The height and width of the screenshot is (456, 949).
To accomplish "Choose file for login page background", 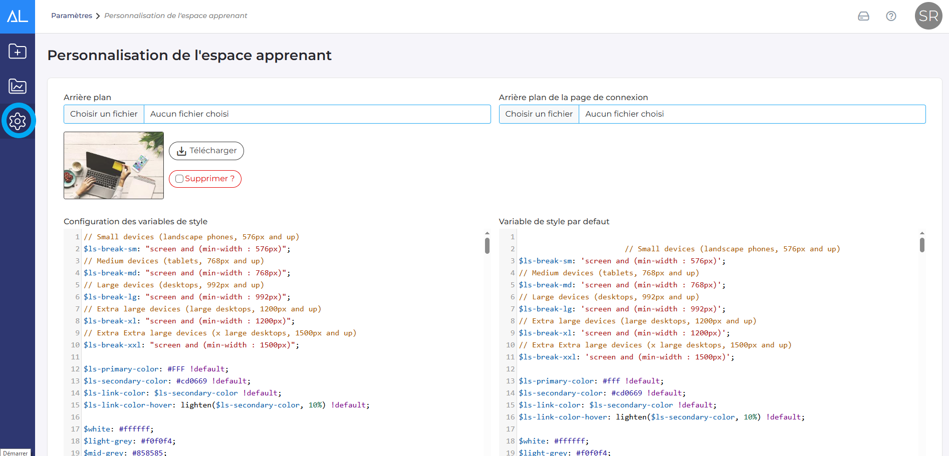I will click(x=539, y=114).
